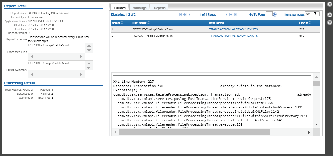The width and height of the screenshot is (333, 156).
Task: Click '1 of 1 Pages' pager text
Action: pos(208,14)
